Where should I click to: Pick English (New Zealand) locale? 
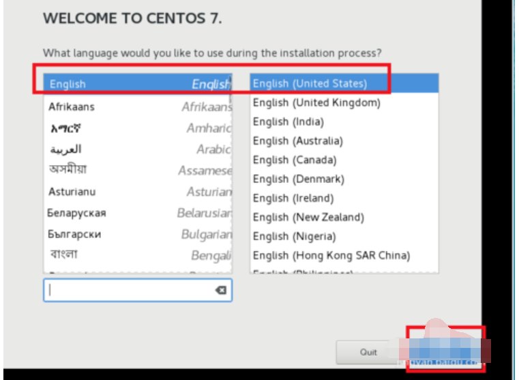[x=343, y=218]
